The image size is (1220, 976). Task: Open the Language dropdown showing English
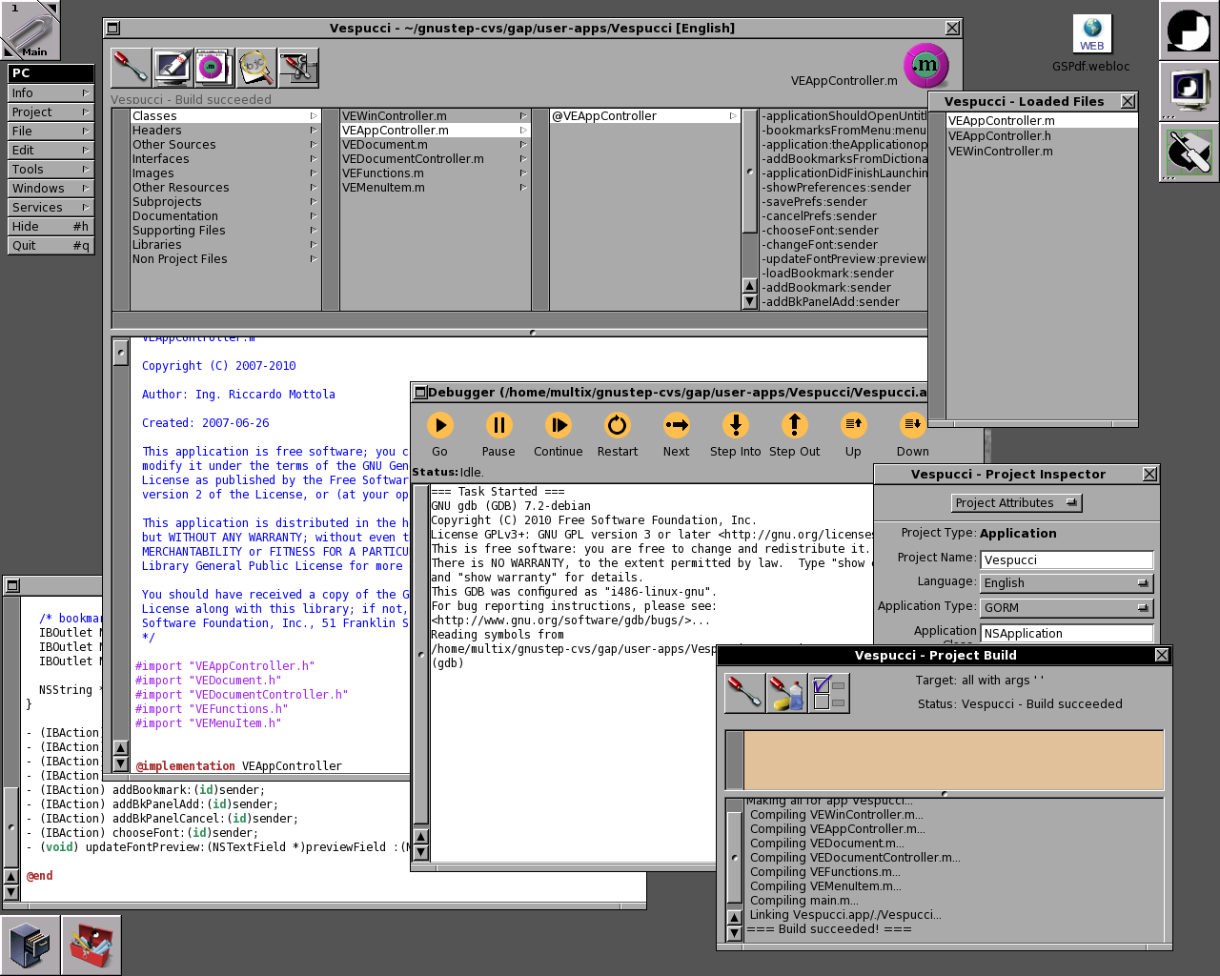(1067, 583)
